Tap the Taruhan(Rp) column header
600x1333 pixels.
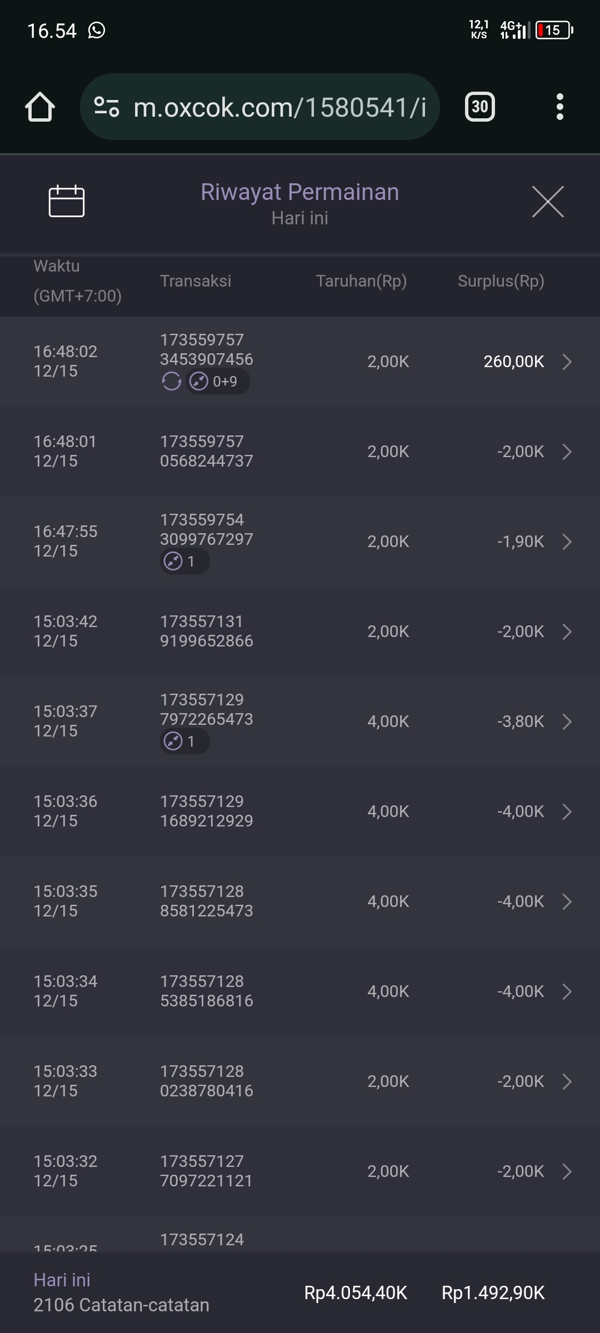[361, 281]
